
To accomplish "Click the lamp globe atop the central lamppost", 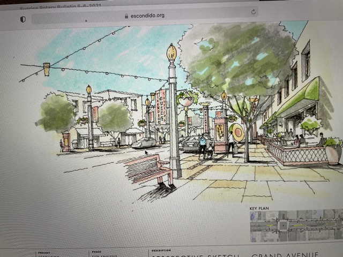I will [x=171, y=52].
